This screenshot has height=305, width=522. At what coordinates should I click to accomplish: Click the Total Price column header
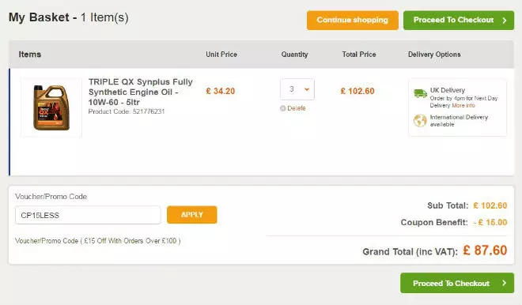tap(359, 55)
